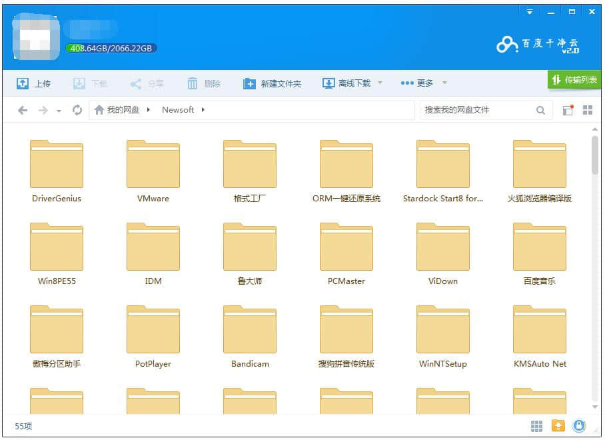This screenshot has width=605, height=440.
Task: Select the PotPlayer folder icon
Action: click(x=153, y=329)
